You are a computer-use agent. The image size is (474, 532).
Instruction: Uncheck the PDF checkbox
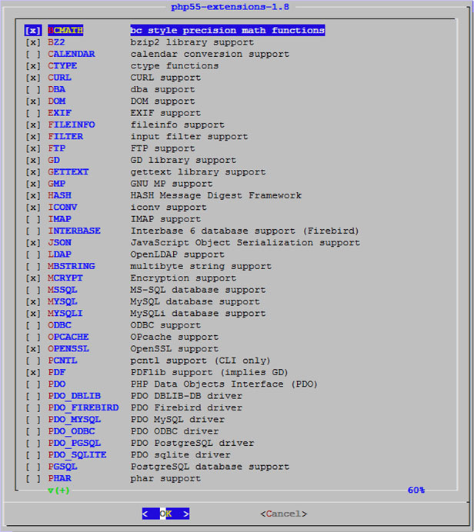33,373
